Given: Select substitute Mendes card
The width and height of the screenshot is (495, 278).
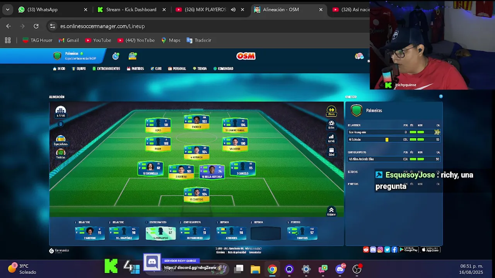Looking at the screenshot, I should tap(231, 233).
